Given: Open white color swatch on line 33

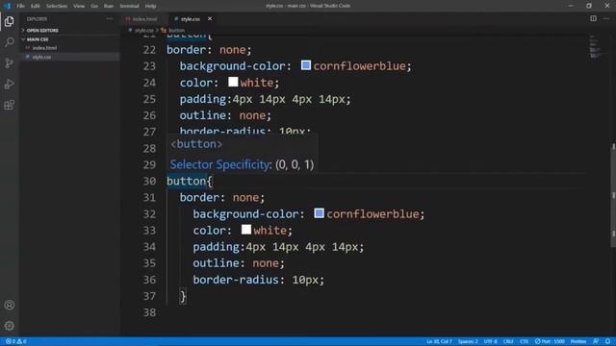Looking at the screenshot, I should [246, 230].
